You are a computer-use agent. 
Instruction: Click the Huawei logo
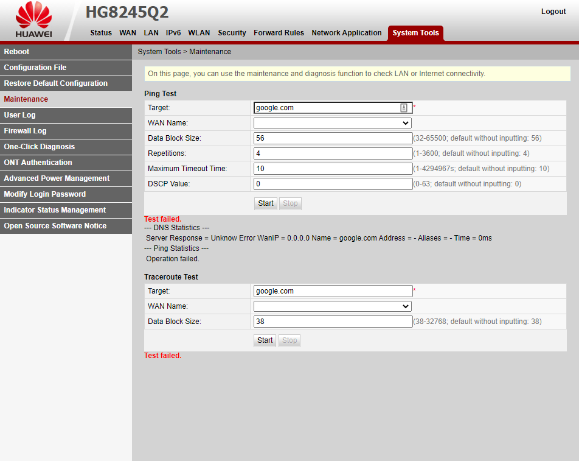click(x=33, y=19)
